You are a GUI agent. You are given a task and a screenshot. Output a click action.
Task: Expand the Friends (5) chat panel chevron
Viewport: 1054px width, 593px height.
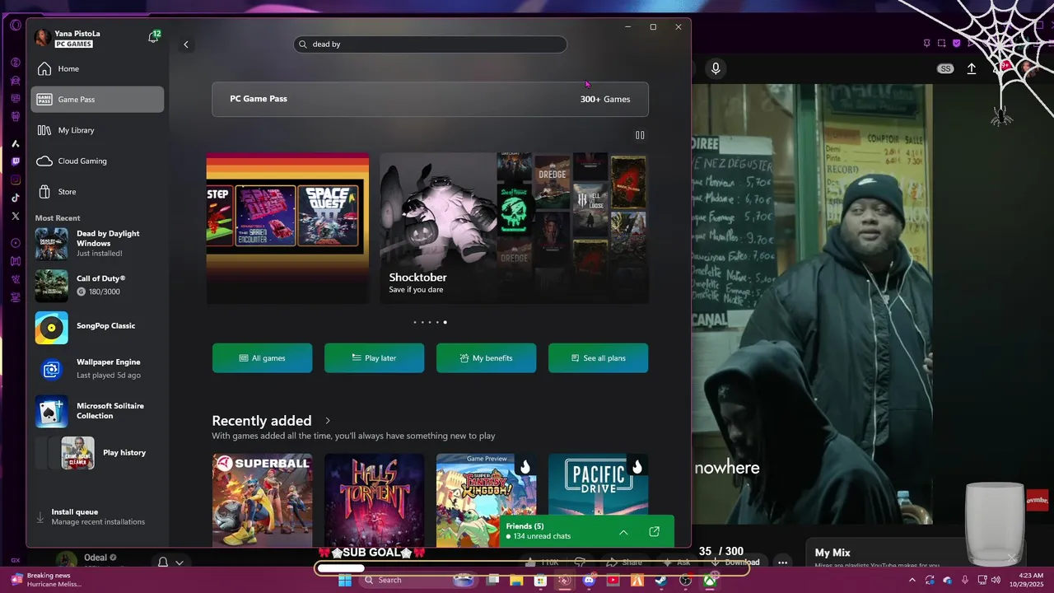coord(623,532)
